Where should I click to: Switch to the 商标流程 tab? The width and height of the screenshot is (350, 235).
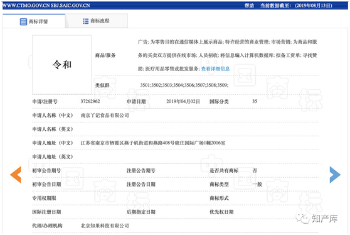97,21
